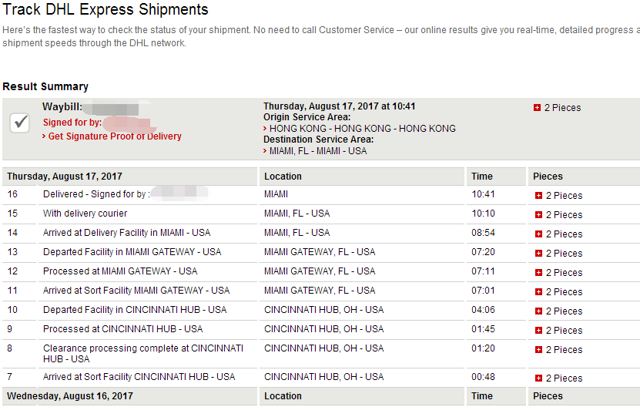Viewport: 640px width, 407px height.
Task: Open HONG KONG origin service area link
Action: click(363, 129)
